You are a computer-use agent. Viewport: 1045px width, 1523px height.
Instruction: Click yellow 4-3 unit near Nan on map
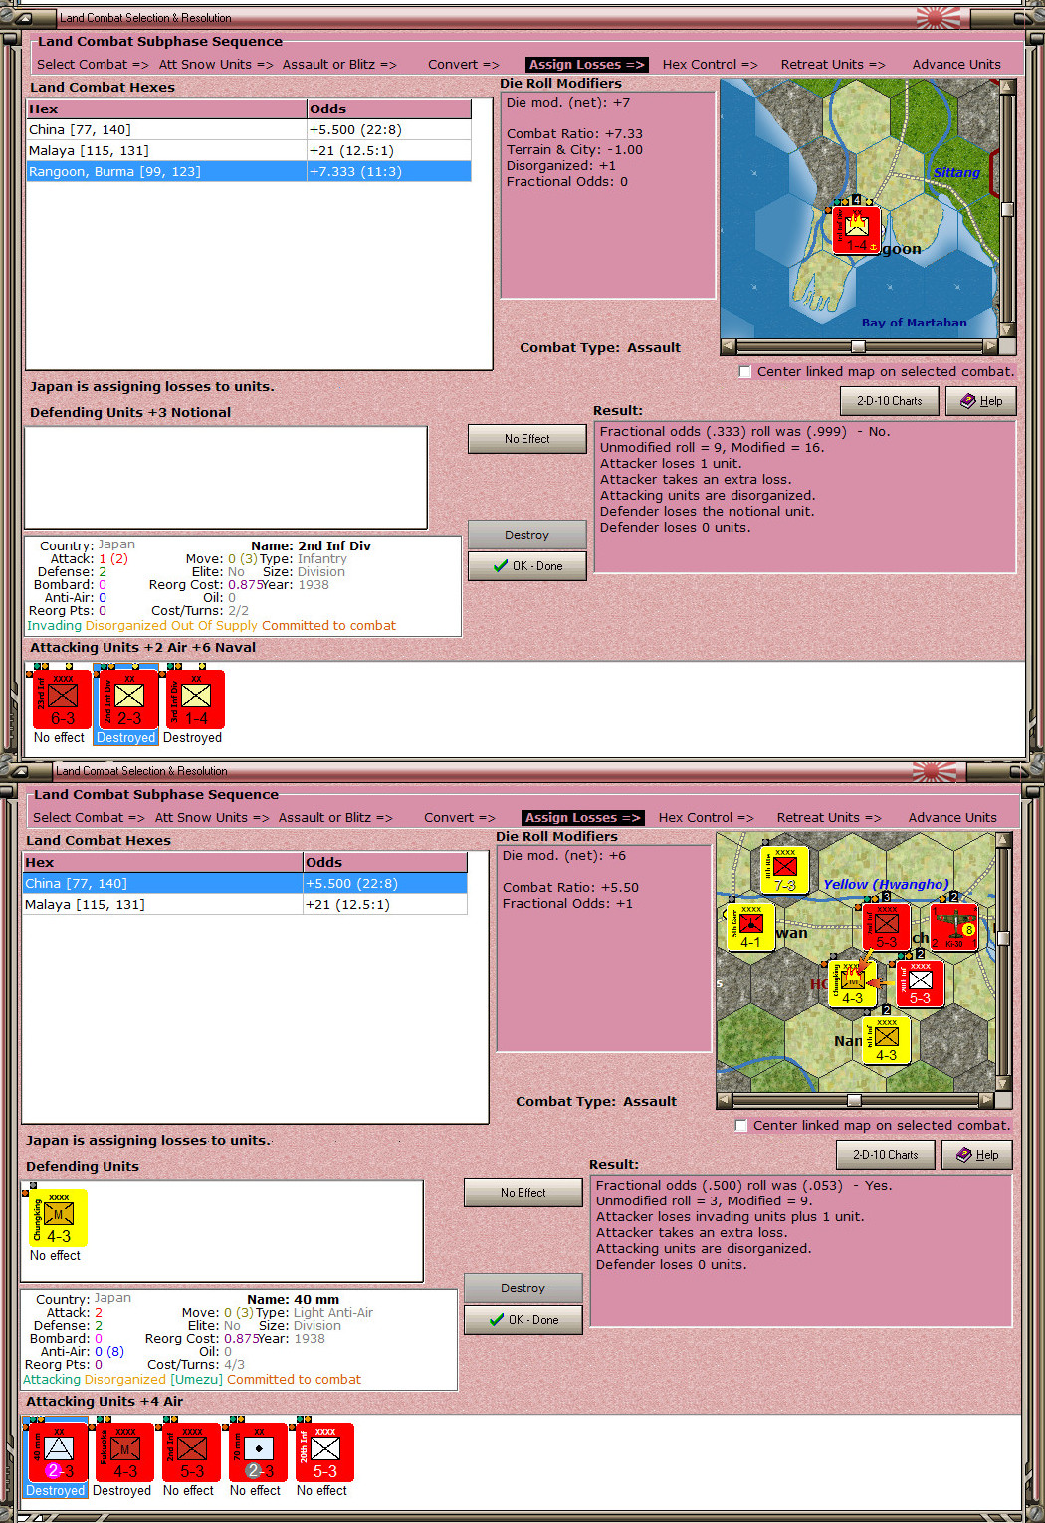(886, 1039)
